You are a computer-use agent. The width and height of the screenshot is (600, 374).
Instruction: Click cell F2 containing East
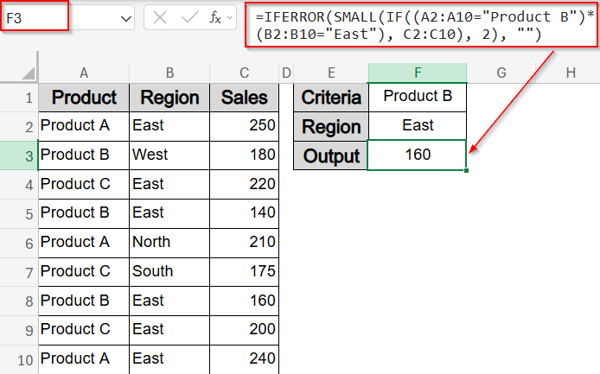coord(418,126)
